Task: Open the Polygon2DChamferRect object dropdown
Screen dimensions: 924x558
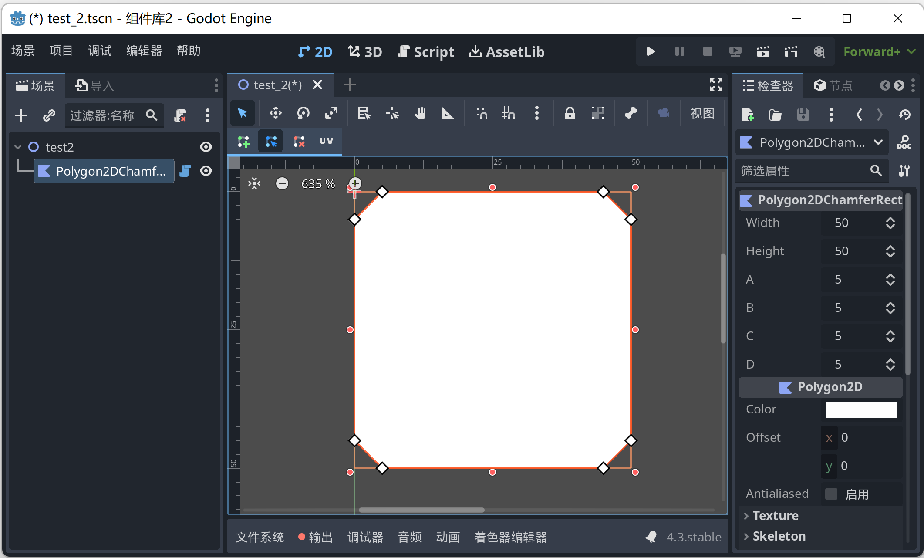Action: [812, 142]
